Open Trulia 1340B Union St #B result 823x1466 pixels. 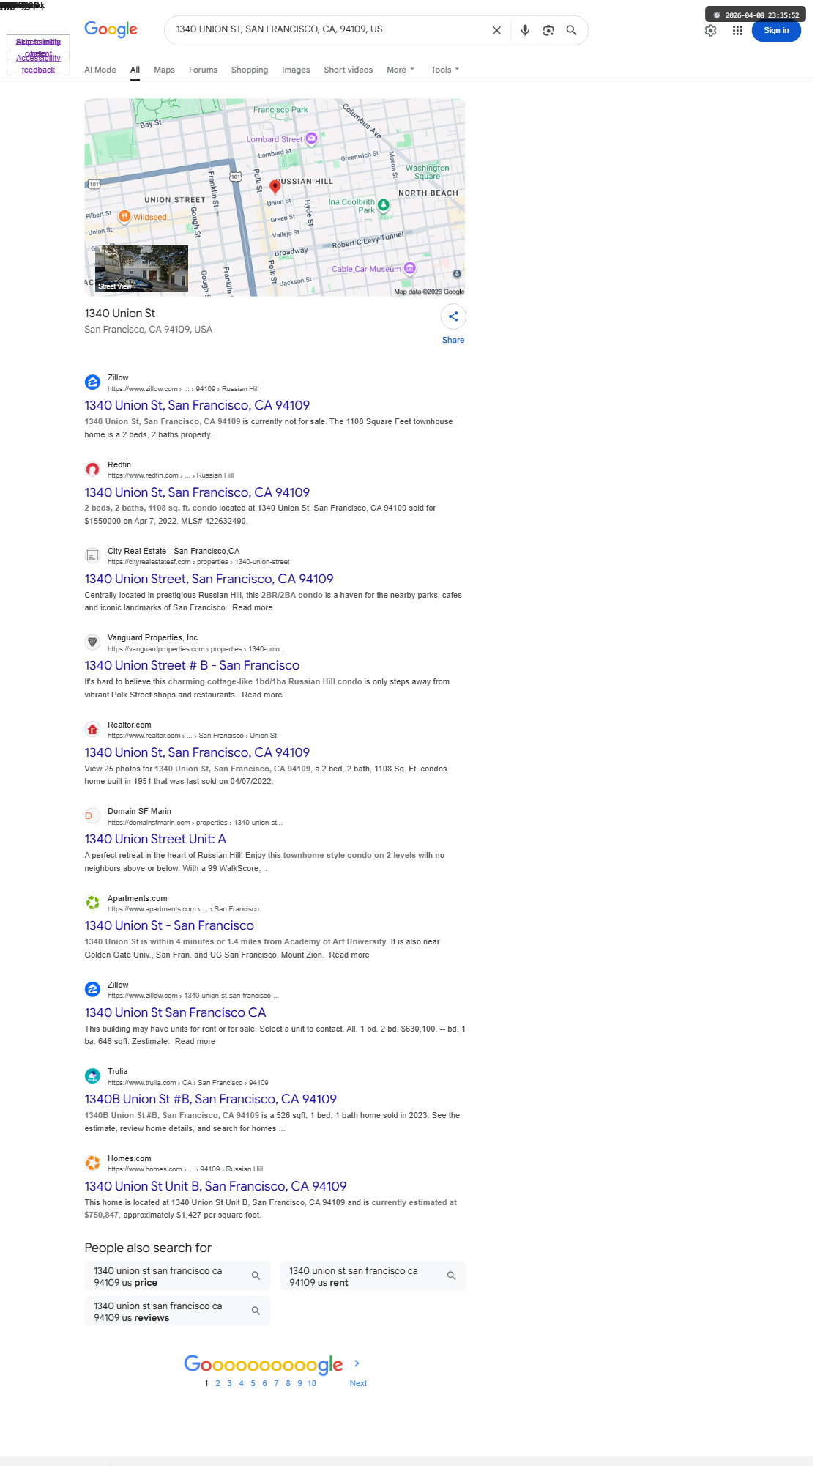210,1099
